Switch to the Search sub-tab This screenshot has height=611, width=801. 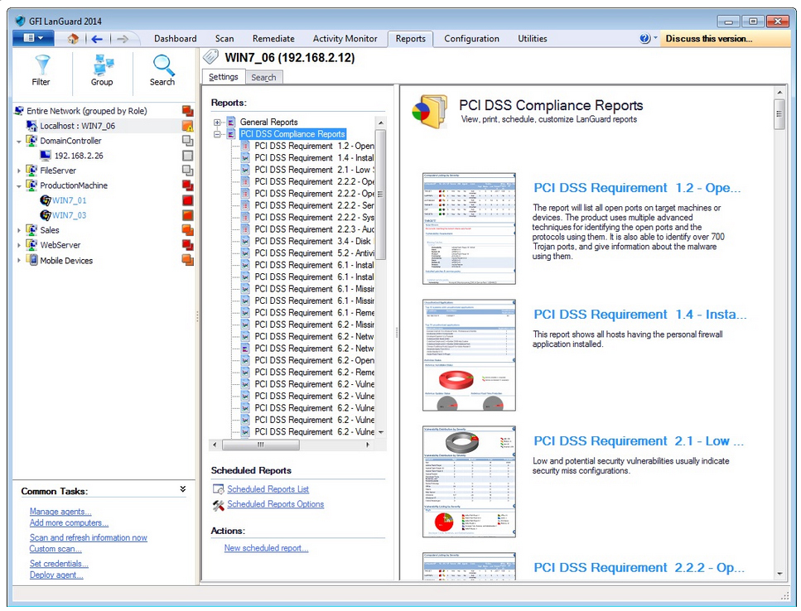point(263,78)
